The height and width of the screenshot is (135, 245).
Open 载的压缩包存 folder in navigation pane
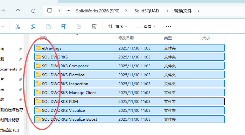tap(11, 110)
